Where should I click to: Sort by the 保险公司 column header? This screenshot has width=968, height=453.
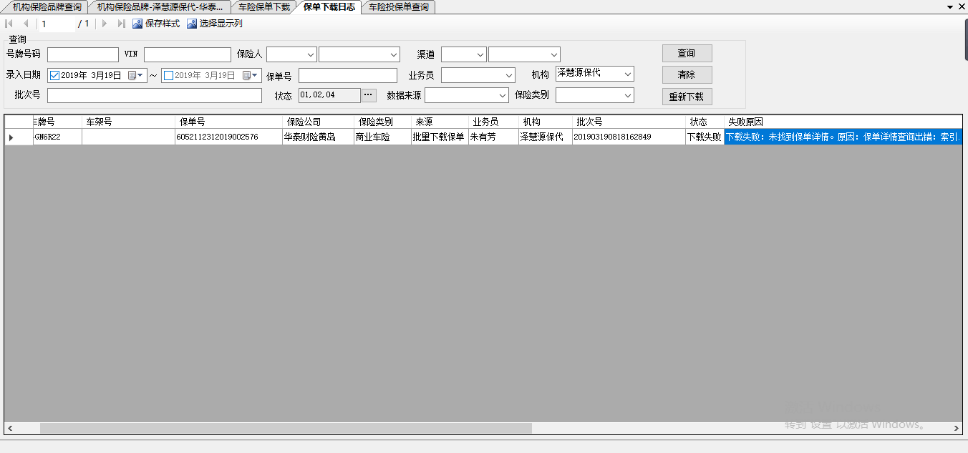(x=318, y=122)
